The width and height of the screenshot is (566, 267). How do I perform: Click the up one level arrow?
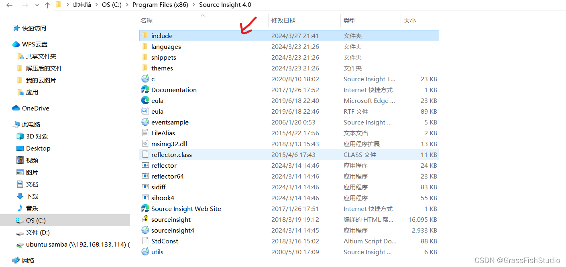click(x=47, y=5)
